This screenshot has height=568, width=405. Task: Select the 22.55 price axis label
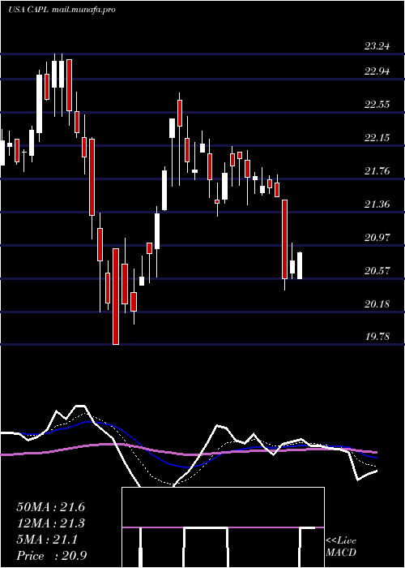tap(377, 105)
